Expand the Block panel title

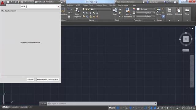(118, 20)
